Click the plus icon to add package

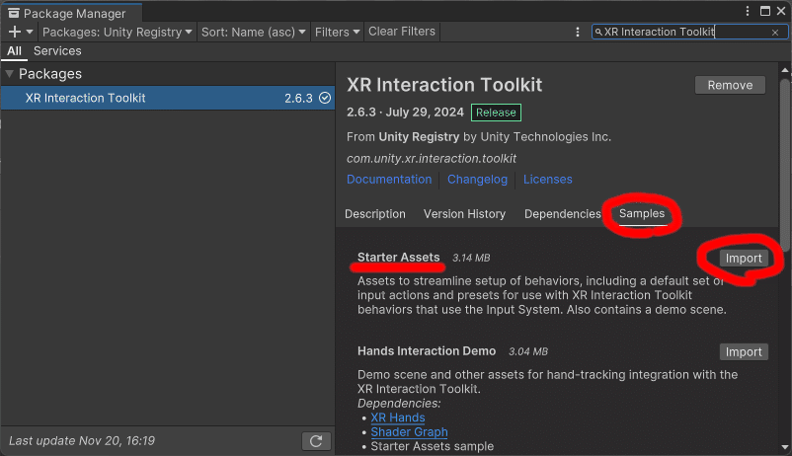(15, 32)
